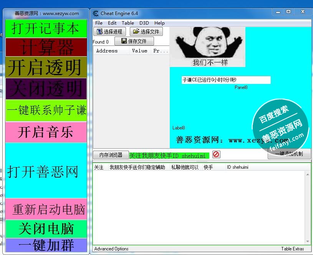Click the Address column header
This screenshot has height=255, width=313.
pyautogui.click(x=107, y=51)
